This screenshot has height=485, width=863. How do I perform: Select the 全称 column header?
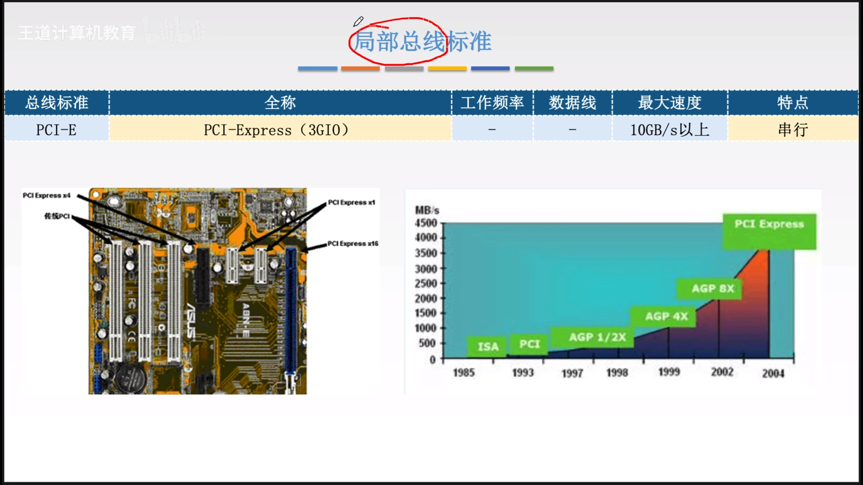[280, 102]
